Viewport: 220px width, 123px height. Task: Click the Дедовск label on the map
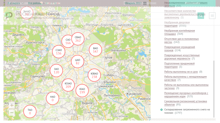pos(18,35)
